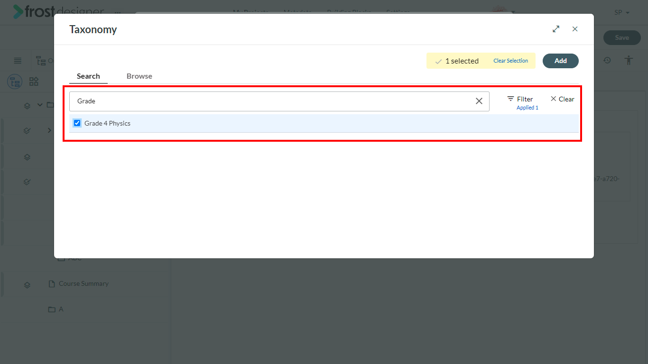The width and height of the screenshot is (648, 364).
Task: Switch to the widgets grid view icon
Action: 34,82
